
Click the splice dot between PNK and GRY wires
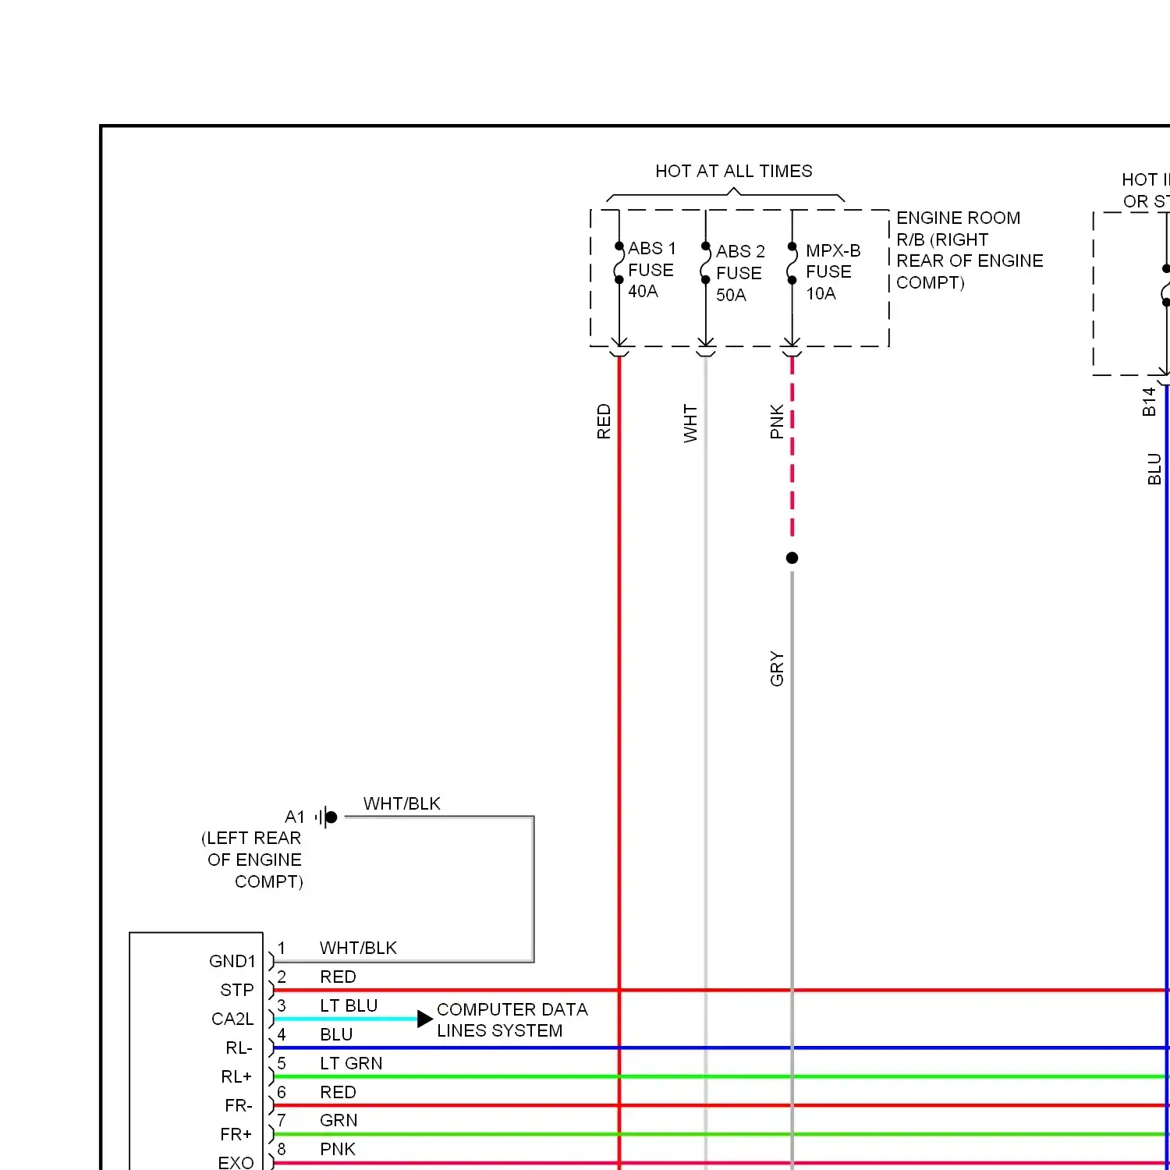(792, 558)
